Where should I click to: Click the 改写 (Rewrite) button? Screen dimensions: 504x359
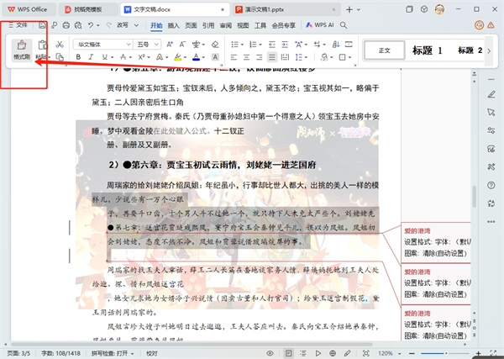click(123, 25)
